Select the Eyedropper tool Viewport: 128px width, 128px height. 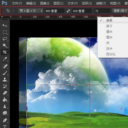(x=5, y=59)
